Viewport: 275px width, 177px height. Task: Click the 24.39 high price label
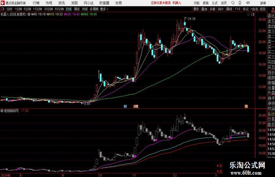[x=192, y=19]
